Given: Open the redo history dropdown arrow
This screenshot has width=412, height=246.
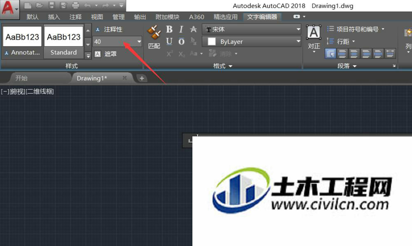Looking at the screenshot, I should coord(114,5).
